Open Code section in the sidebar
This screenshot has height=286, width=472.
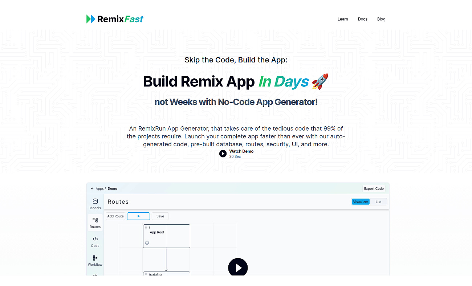pos(95,242)
